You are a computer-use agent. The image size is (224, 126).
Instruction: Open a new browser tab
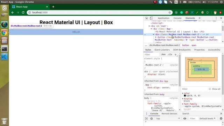(53, 7)
